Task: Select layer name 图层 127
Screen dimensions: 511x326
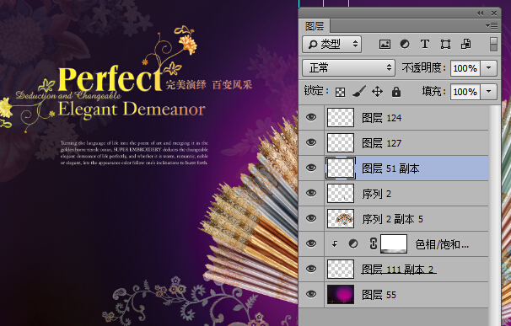Action: 382,143
